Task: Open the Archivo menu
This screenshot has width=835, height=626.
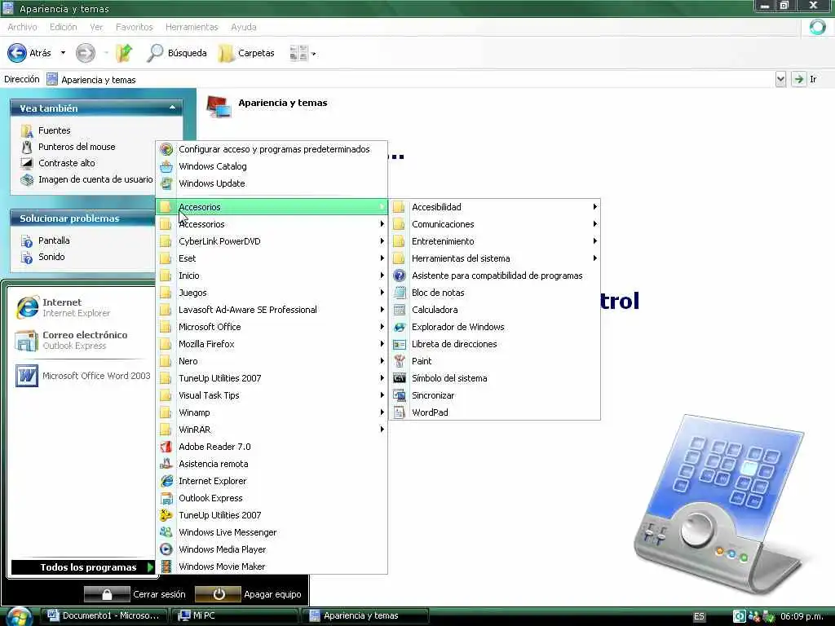Action: point(22,27)
